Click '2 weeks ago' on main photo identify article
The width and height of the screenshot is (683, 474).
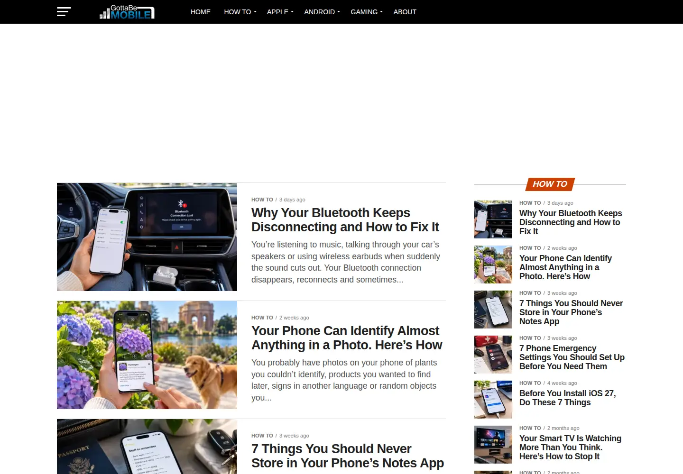[x=294, y=318]
